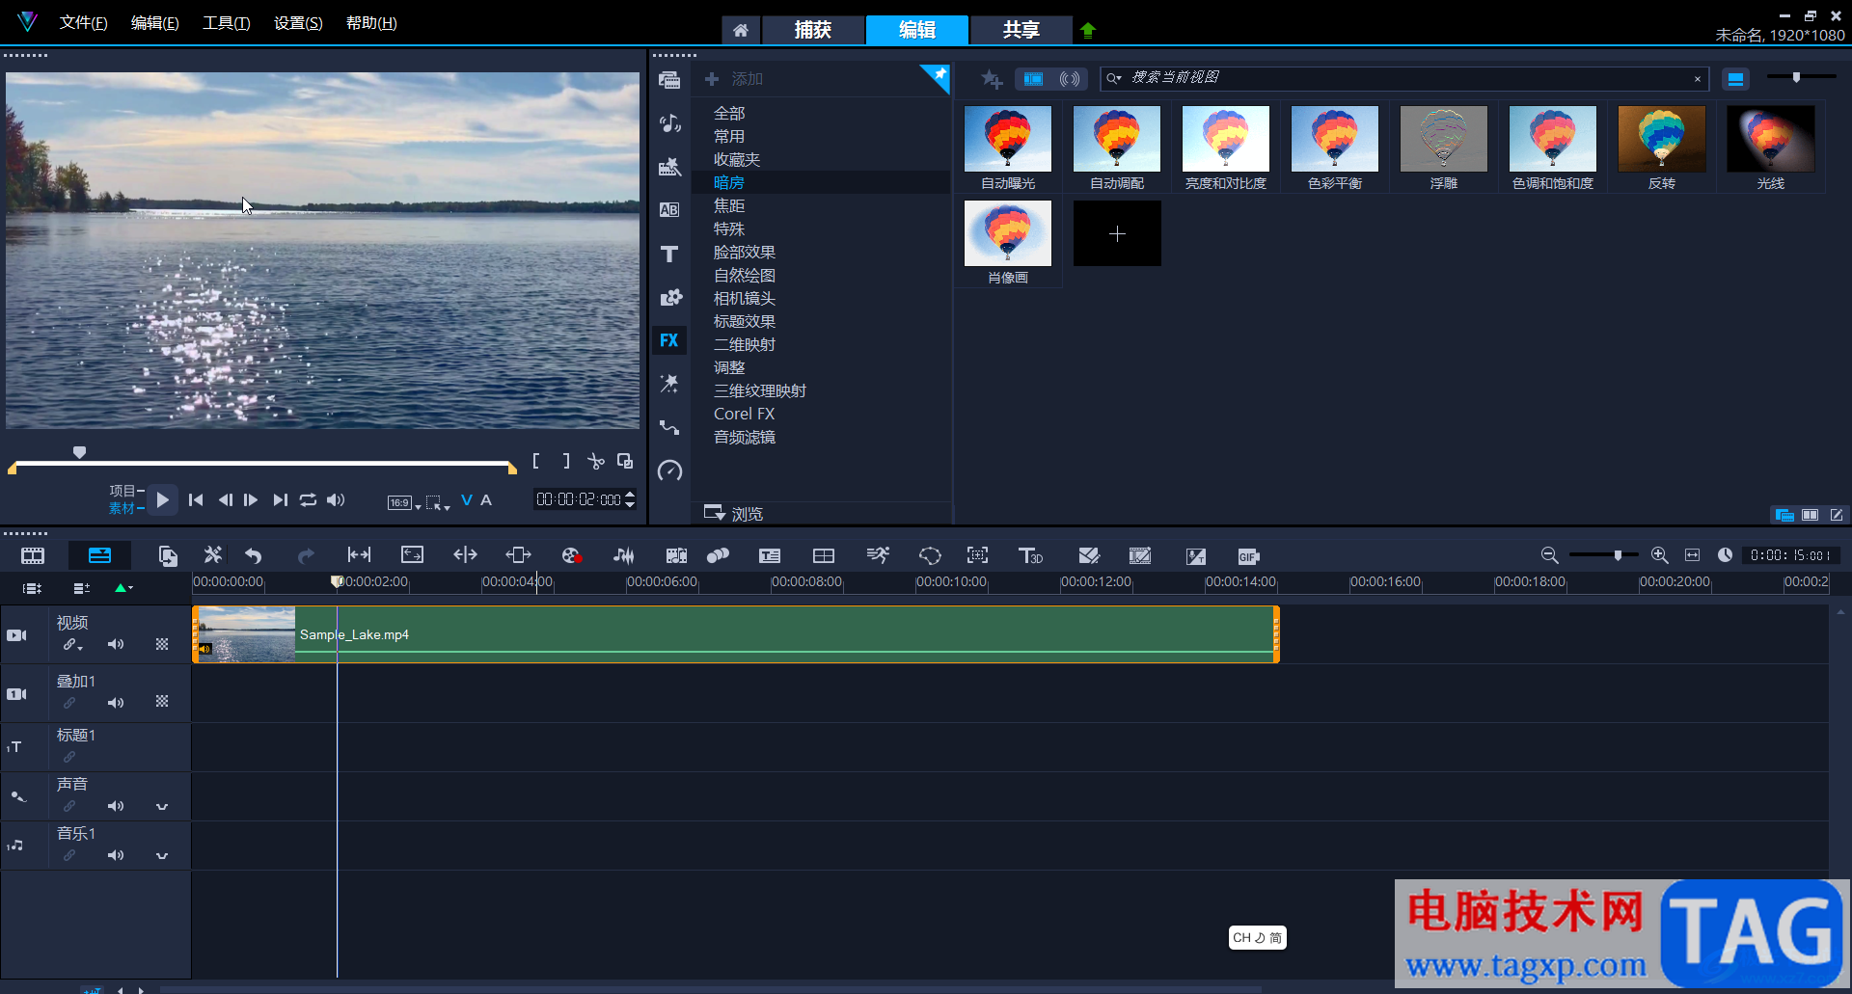
Task: Open the sound library panel icon
Action: point(669,123)
